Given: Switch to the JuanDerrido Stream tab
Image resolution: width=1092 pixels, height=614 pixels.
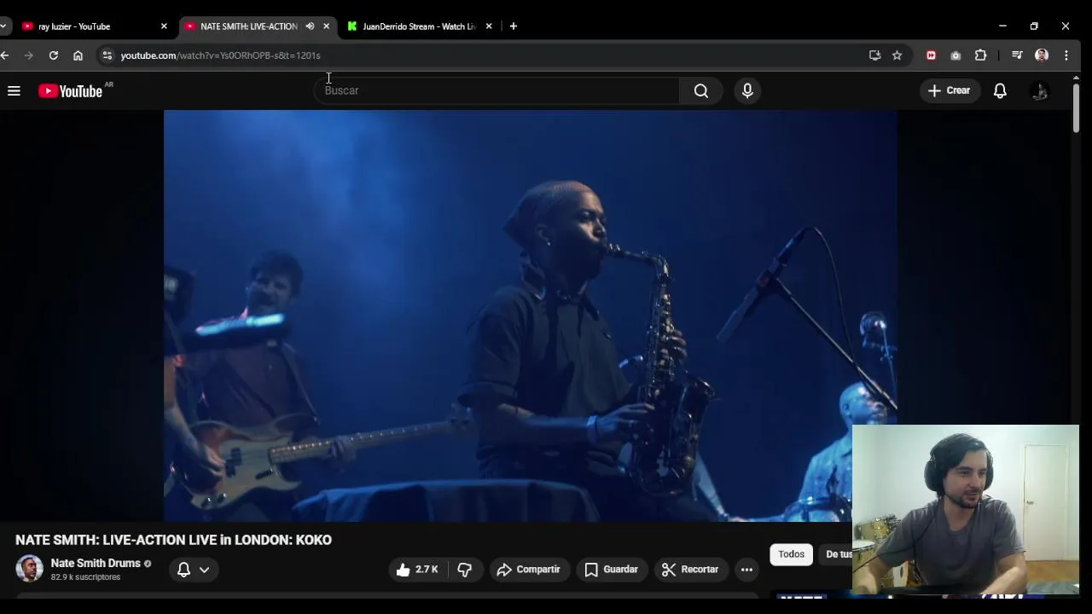Looking at the screenshot, I should click(418, 26).
